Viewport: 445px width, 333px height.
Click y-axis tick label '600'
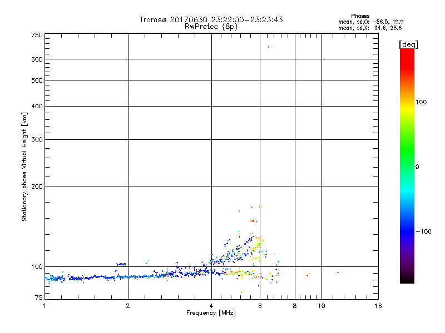pyautogui.click(x=37, y=59)
